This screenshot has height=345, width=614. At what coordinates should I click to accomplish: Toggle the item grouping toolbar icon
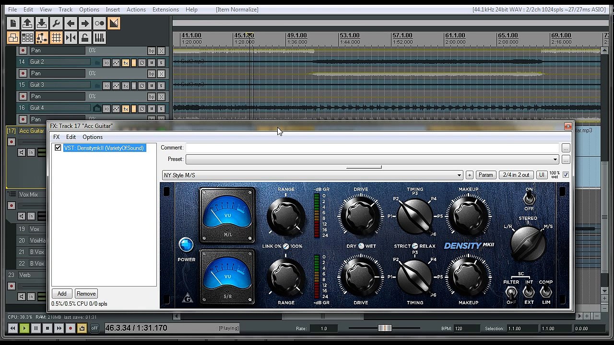[13, 38]
